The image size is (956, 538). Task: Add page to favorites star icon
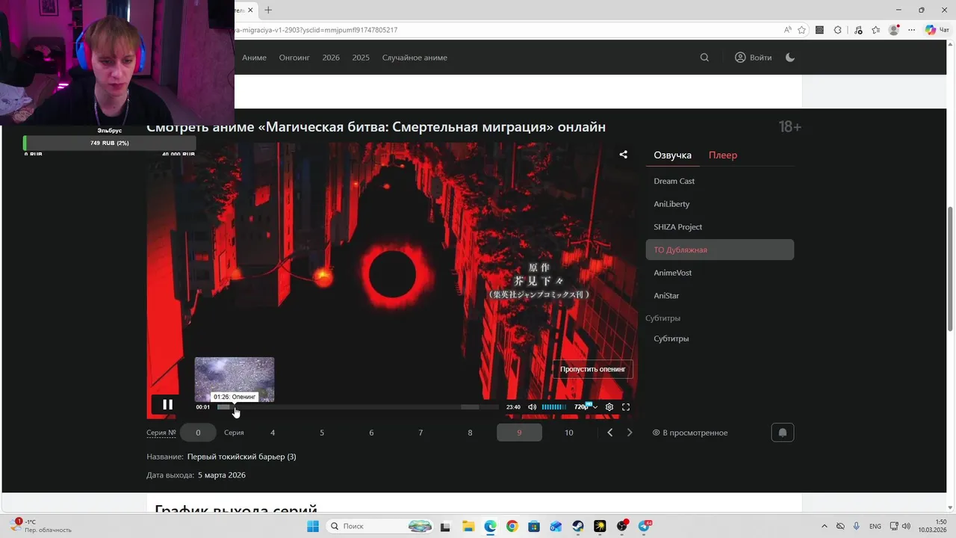[x=801, y=30]
